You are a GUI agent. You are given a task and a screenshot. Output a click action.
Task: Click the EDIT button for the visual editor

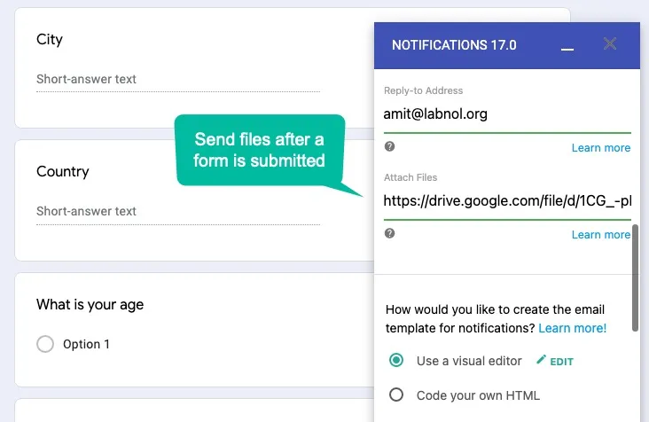click(555, 361)
